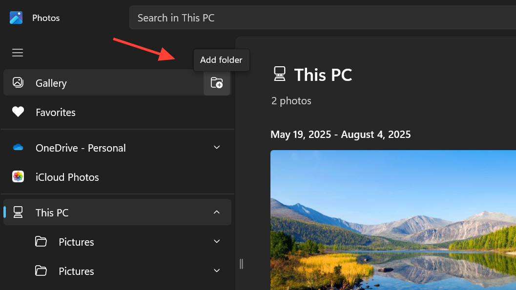
Task: Click the Photos app logo in title bar
Action: point(16,18)
